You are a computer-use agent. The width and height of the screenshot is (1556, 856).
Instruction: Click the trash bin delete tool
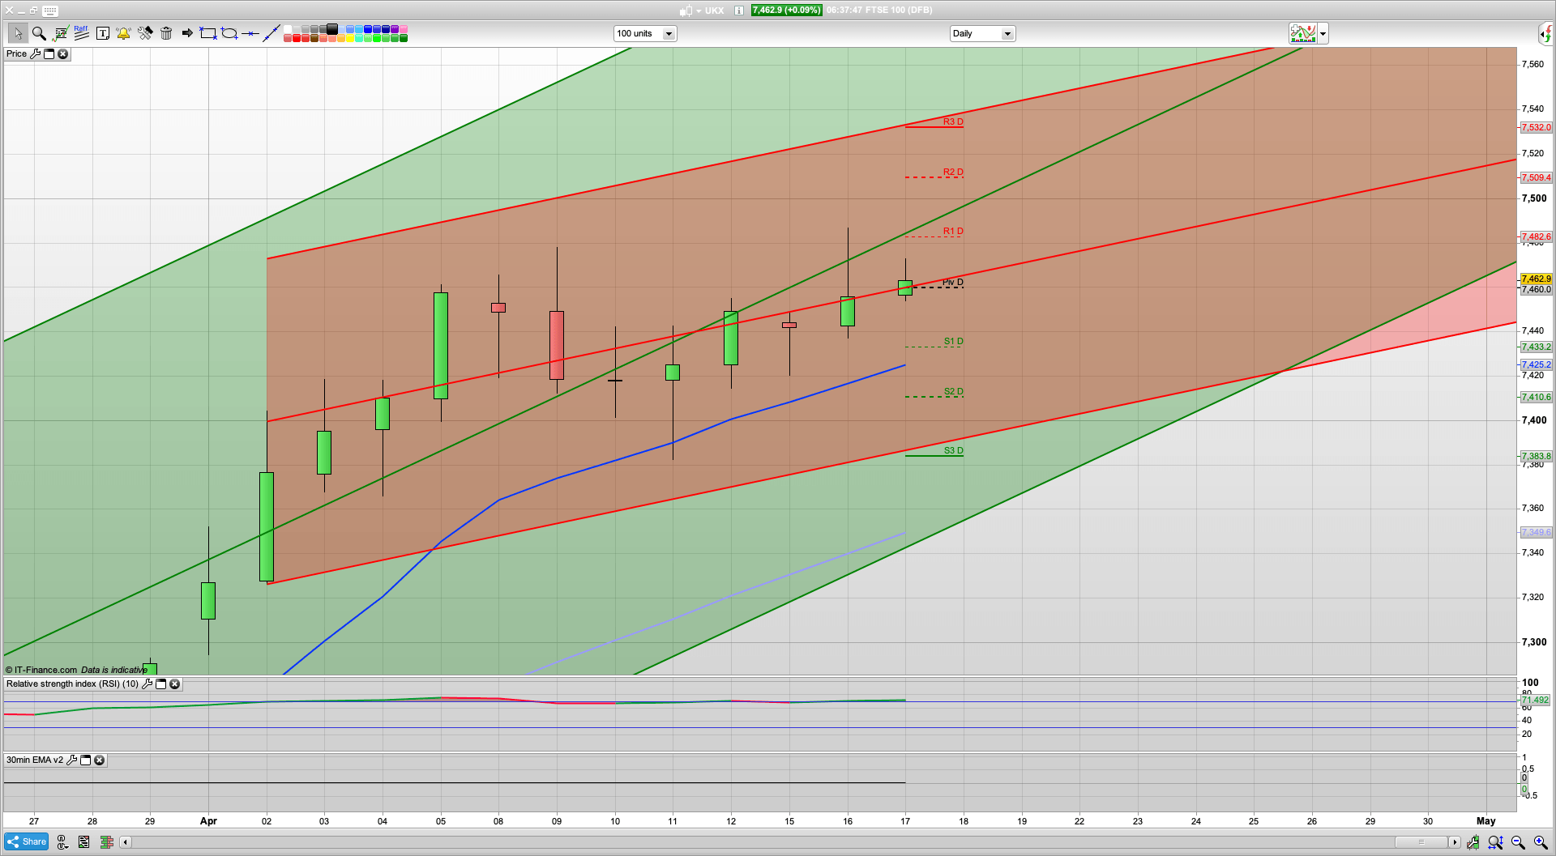(x=166, y=33)
